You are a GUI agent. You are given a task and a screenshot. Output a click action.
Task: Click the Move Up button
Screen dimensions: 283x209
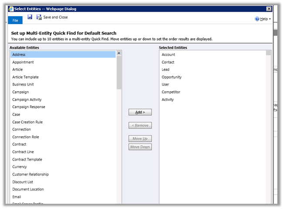[x=140, y=139]
